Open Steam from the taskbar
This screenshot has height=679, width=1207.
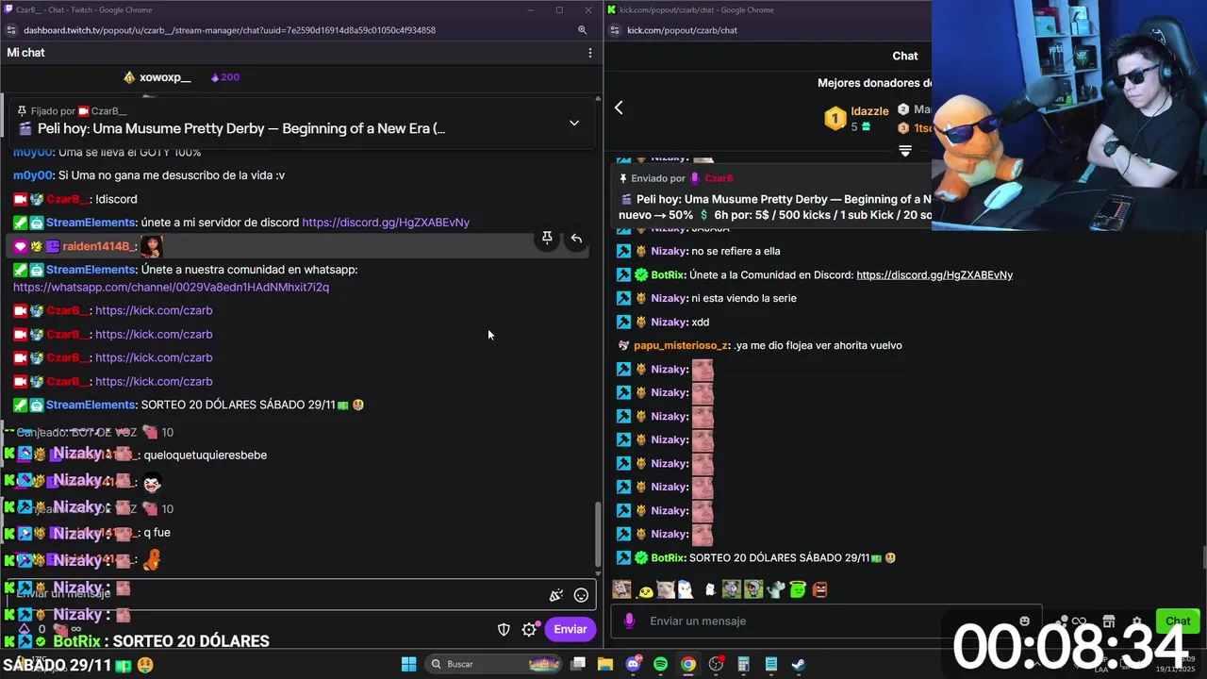(798, 664)
